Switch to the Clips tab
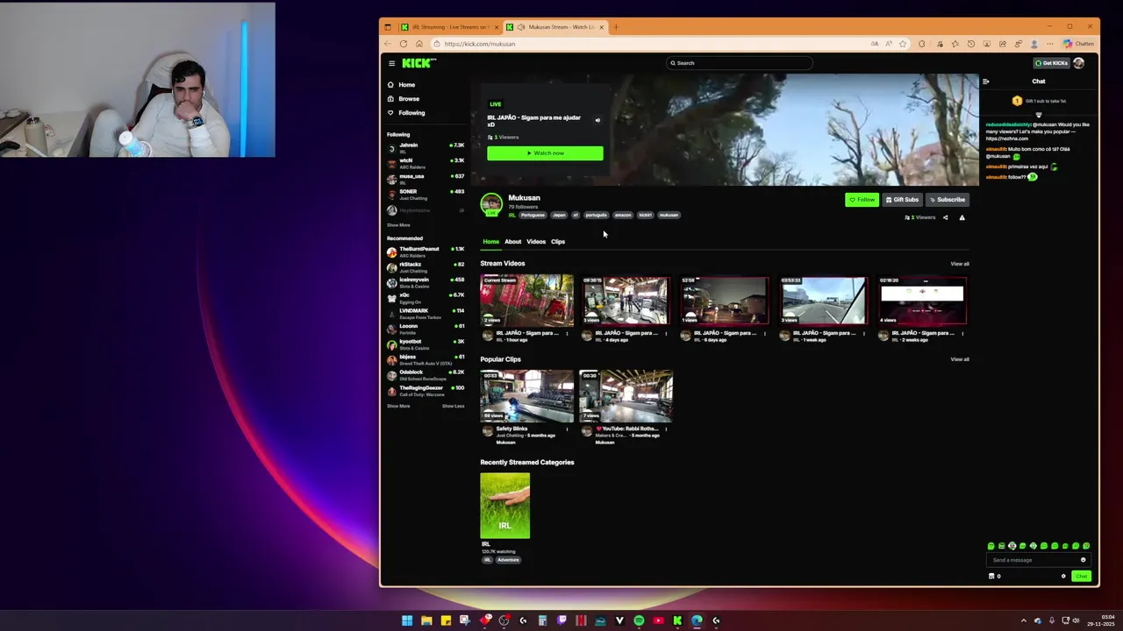1123x631 pixels. [558, 242]
